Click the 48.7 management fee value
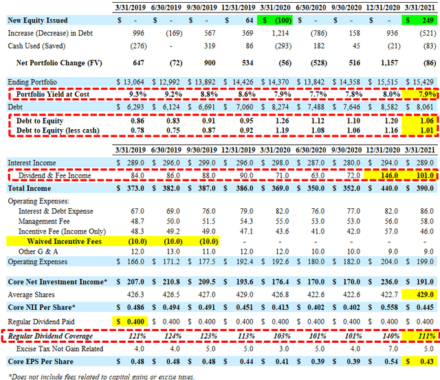The width and height of the screenshot is (440, 380). click(x=137, y=221)
